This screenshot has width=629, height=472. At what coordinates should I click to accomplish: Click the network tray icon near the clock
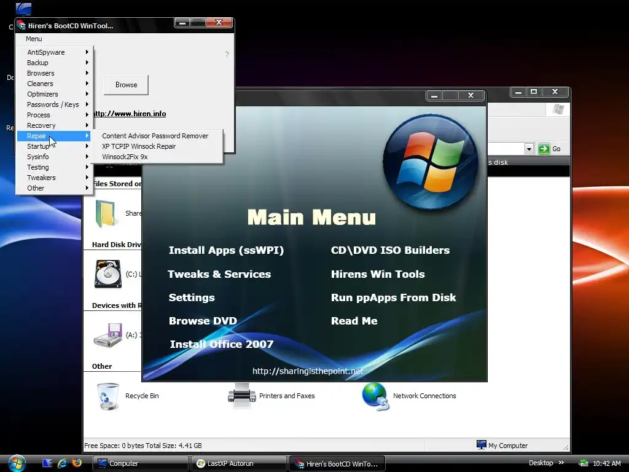(584, 463)
